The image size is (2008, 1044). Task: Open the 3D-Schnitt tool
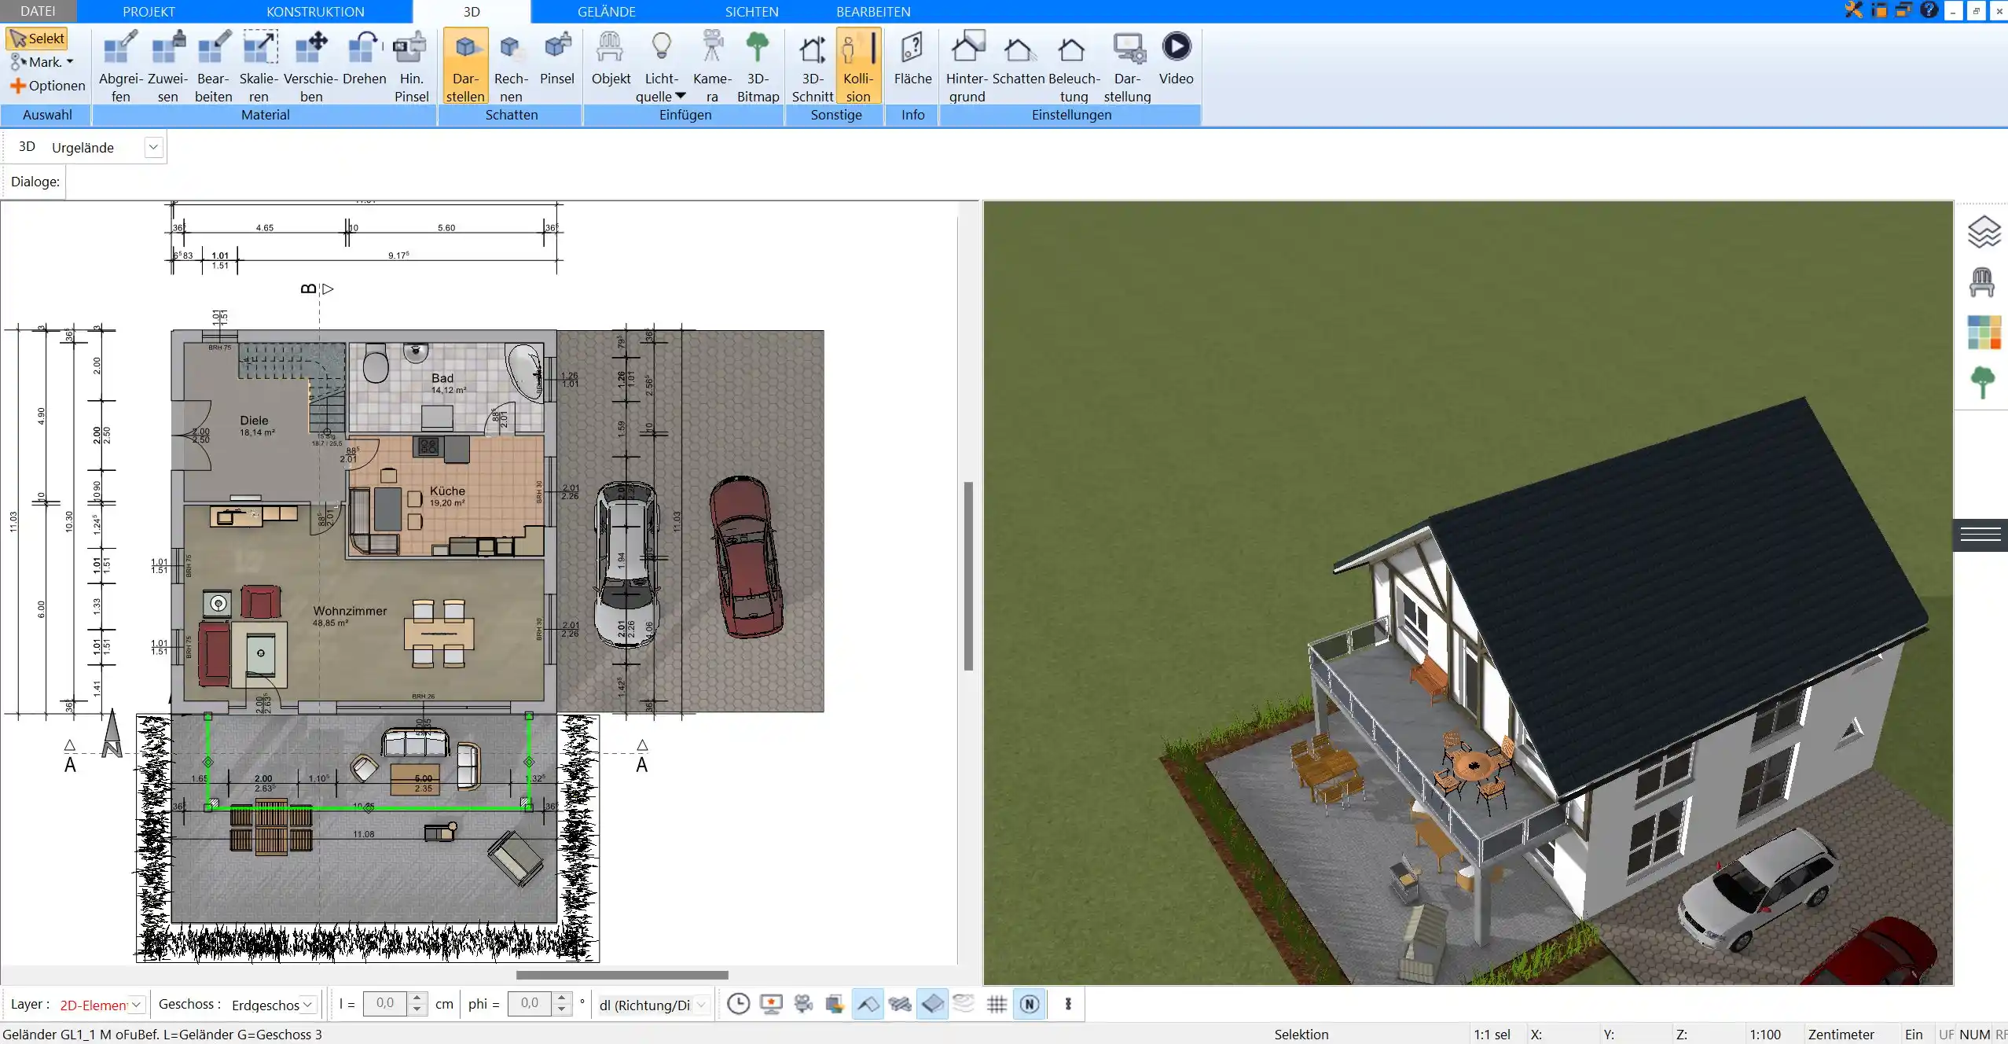point(812,66)
